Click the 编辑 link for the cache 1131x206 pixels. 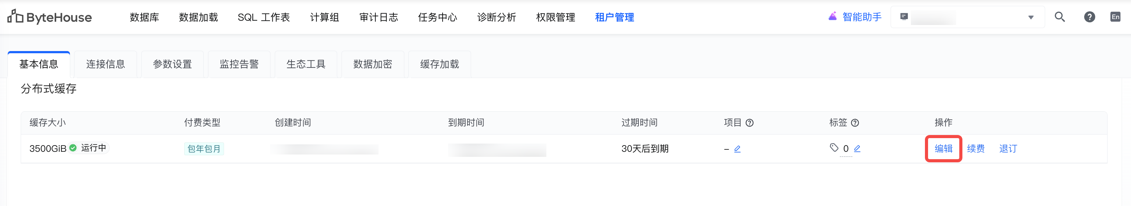(x=943, y=149)
